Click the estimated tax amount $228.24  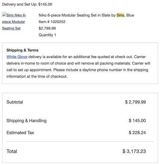click(137, 133)
